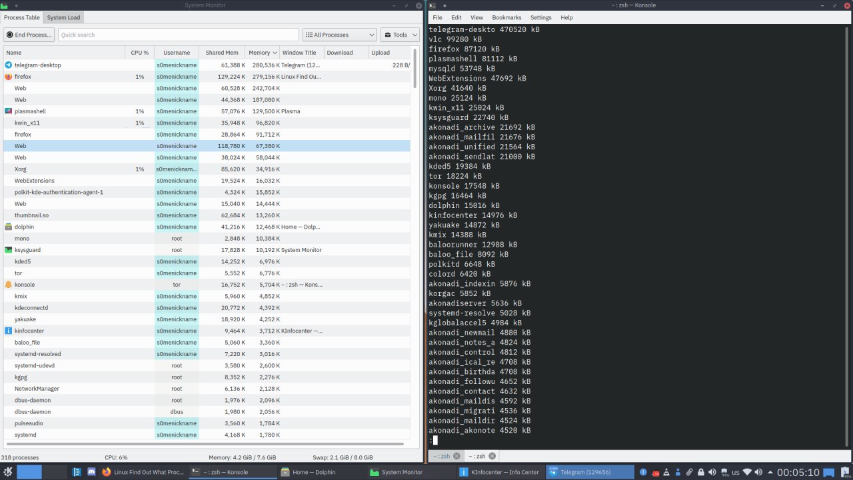Sort by Name column header
Screen dimensions: 853x480
click(x=64, y=53)
